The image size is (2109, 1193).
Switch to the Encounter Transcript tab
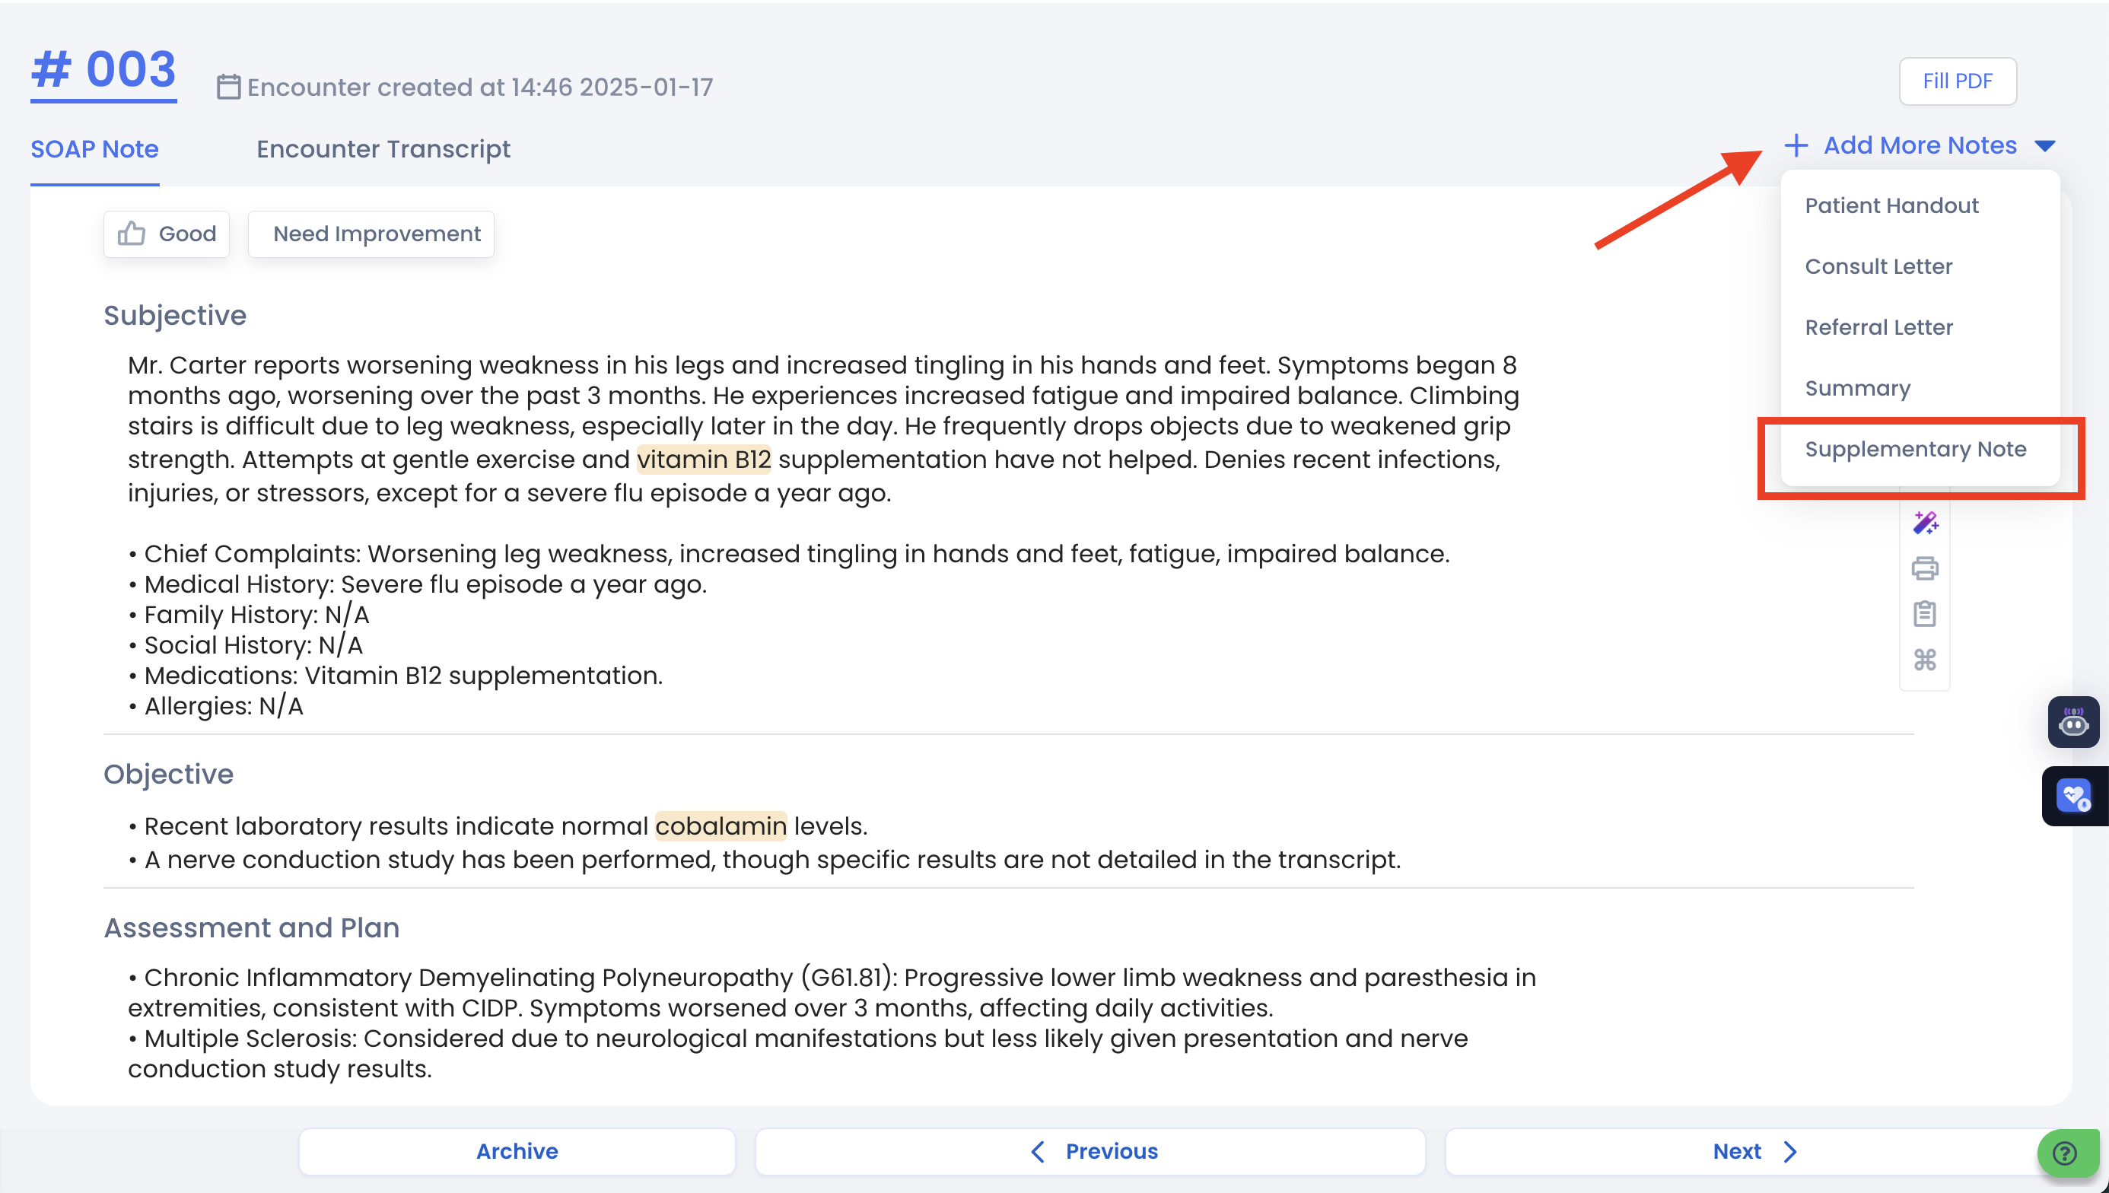click(x=383, y=149)
